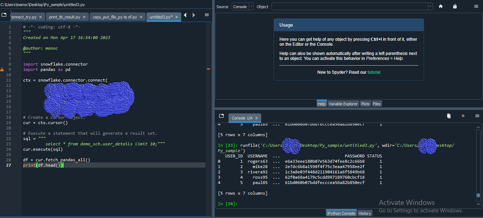Expand the Object name dropdown

pos(430,6)
